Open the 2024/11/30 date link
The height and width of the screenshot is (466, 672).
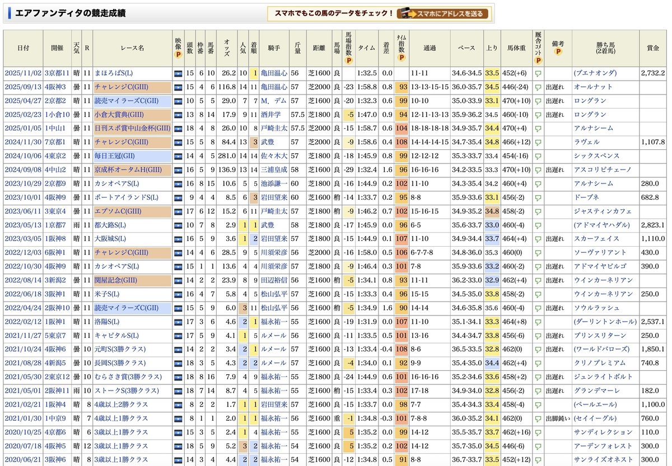pyautogui.click(x=23, y=142)
